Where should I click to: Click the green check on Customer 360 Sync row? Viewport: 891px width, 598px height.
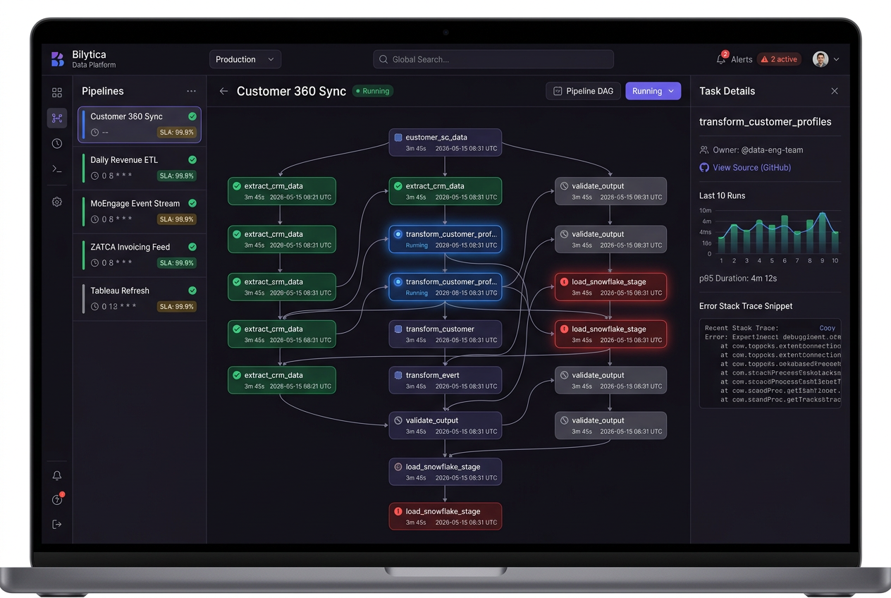point(192,116)
